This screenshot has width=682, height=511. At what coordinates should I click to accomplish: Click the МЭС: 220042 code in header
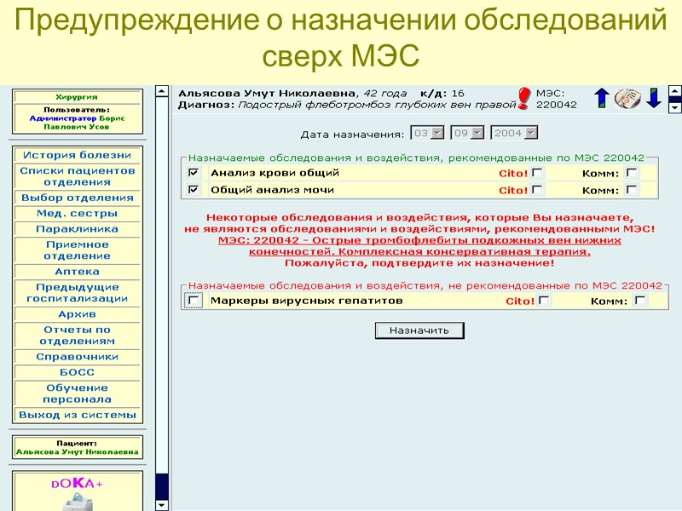coord(557,99)
